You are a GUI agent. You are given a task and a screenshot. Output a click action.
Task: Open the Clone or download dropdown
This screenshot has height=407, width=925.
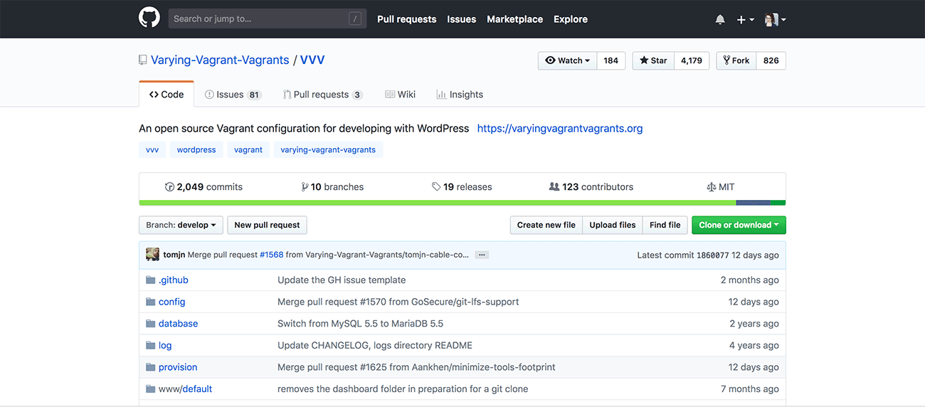pos(739,225)
